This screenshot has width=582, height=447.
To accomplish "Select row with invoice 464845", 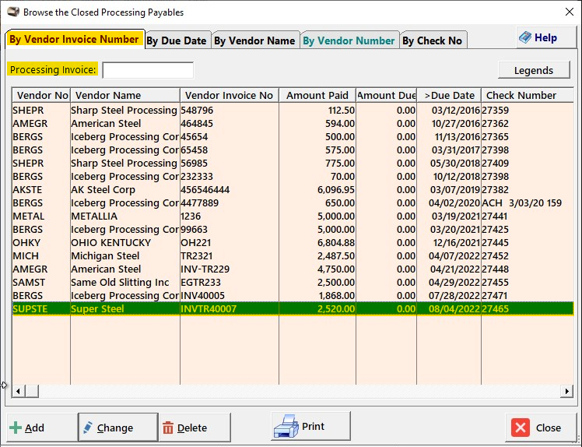I will point(293,123).
